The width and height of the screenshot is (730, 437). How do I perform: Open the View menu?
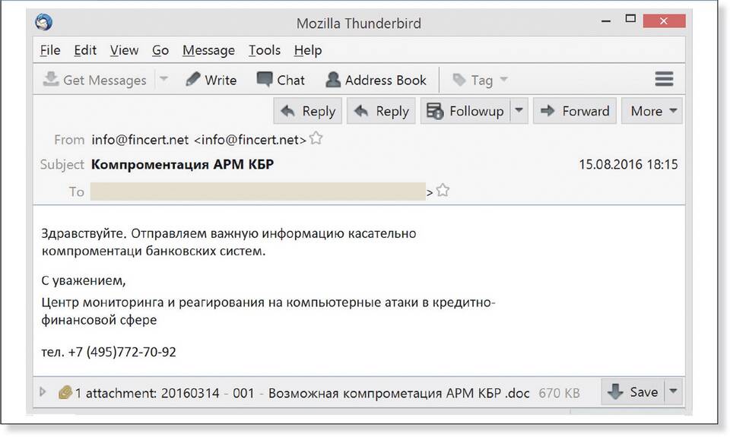124,50
